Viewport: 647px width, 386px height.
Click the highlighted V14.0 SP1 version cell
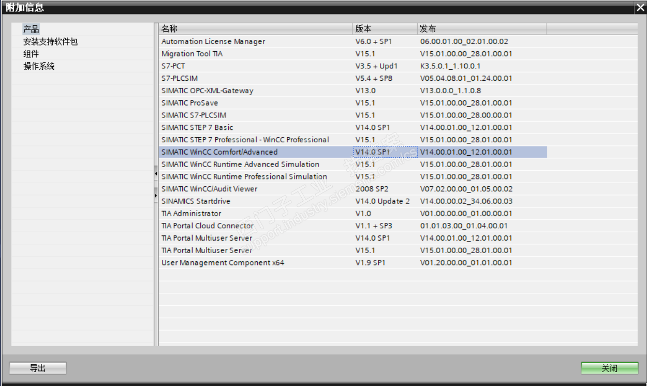tap(385, 152)
